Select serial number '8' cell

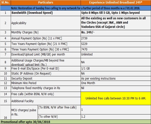pos(5,62)
